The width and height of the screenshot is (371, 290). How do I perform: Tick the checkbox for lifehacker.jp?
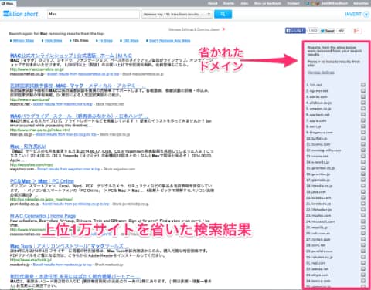pyautogui.click(x=363, y=210)
